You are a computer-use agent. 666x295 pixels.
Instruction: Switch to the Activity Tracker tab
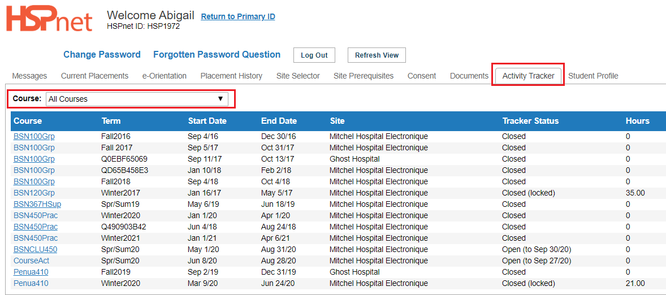528,76
